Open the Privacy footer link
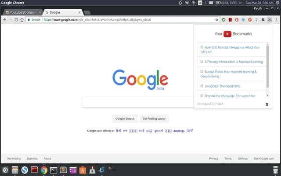The height and width of the screenshot is (176, 281). [x=214, y=158]
